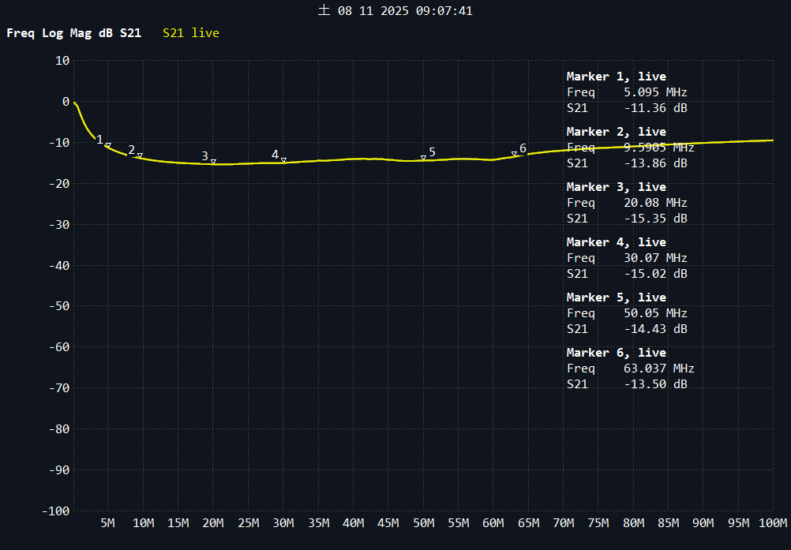Click marker 3 triangle near 20 MHz

pos(213,161)
